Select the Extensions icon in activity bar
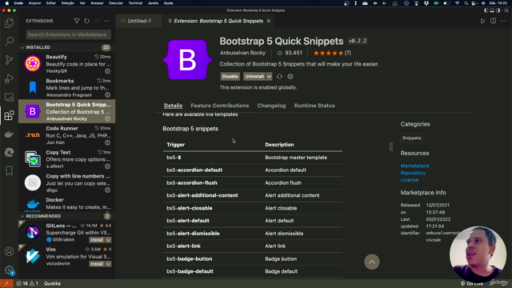This screenshot has width=512, height=288. coord(9,115)
